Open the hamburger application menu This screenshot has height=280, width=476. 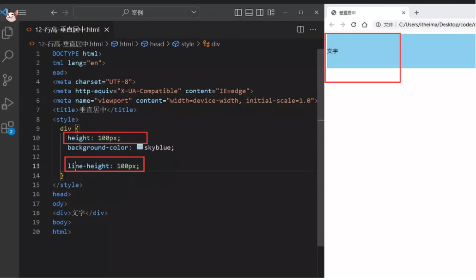point(22,13)
